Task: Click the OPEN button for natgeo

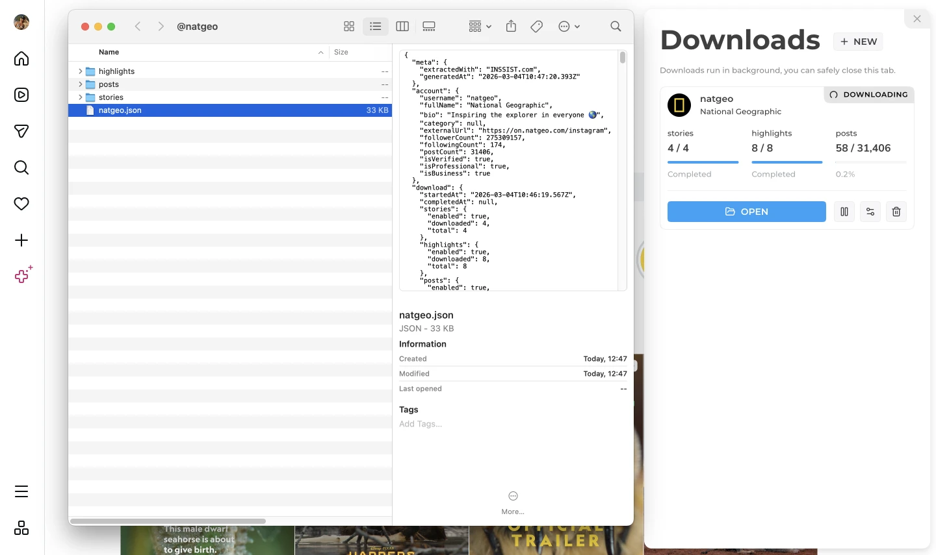Action: click(746, 212)
